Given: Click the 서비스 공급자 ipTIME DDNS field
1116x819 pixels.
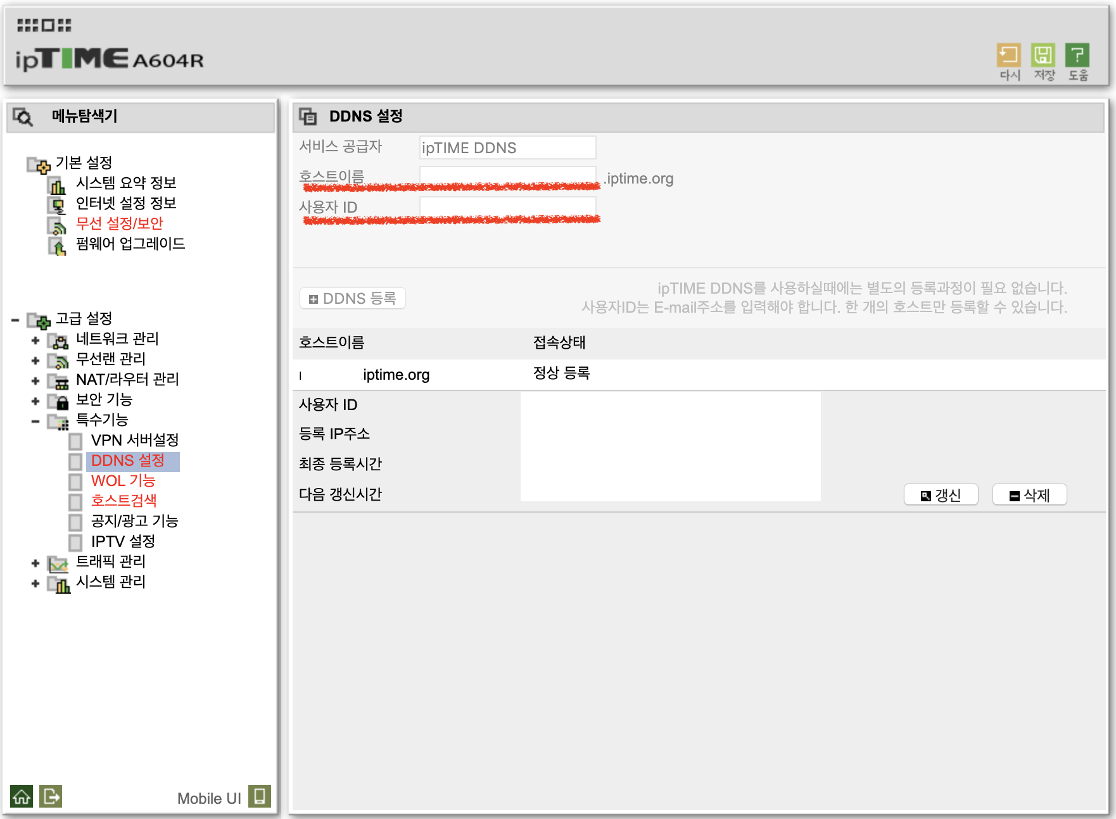Looking at the screenshot, I should (507, 147).
